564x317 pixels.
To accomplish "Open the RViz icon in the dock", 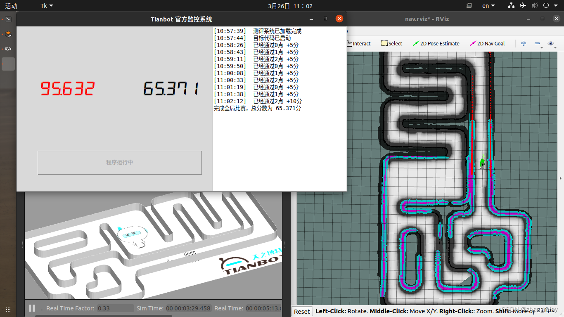I will [x=8, y=49].
